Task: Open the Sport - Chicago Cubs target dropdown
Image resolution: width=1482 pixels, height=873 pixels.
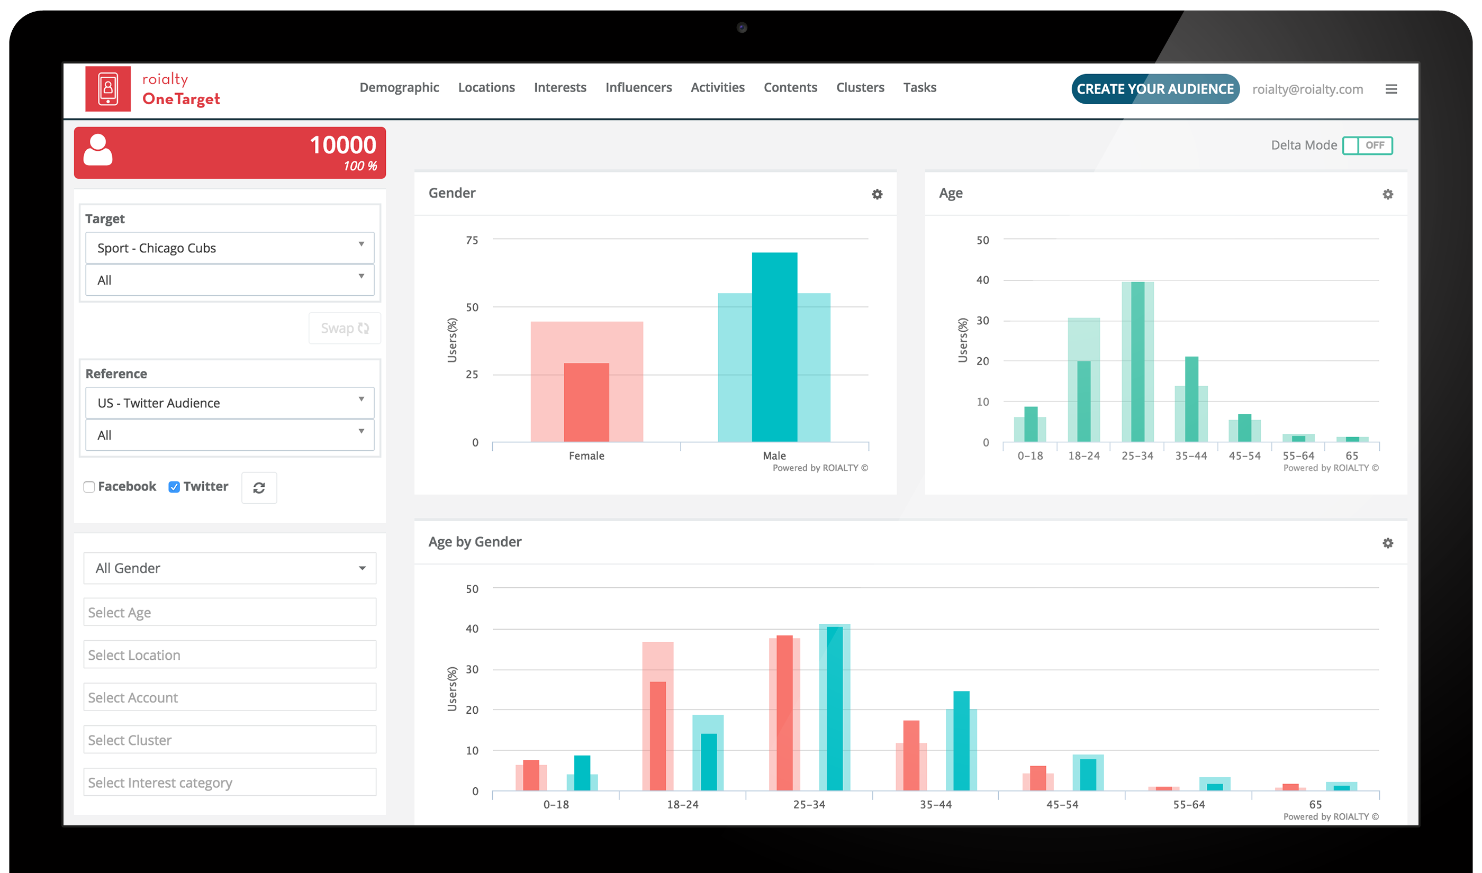Action: tap(230, 248)
